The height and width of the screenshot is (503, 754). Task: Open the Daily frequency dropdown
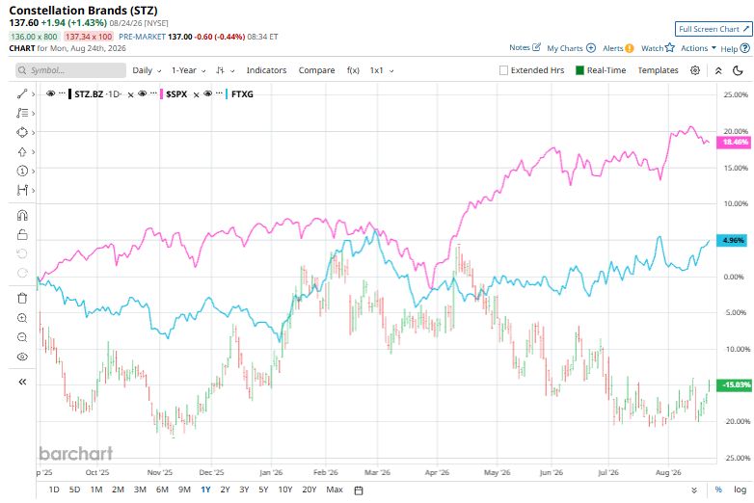[x=147, y=70]
